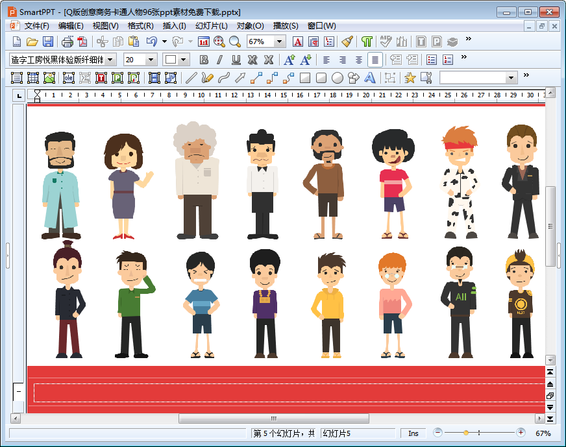Click the Ins mode indicator
566x447 pixels.
point(413,433)
